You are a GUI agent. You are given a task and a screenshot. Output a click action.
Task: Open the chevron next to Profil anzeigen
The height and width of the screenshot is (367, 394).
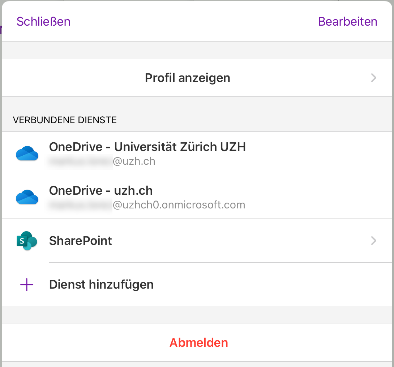point(374,78)
